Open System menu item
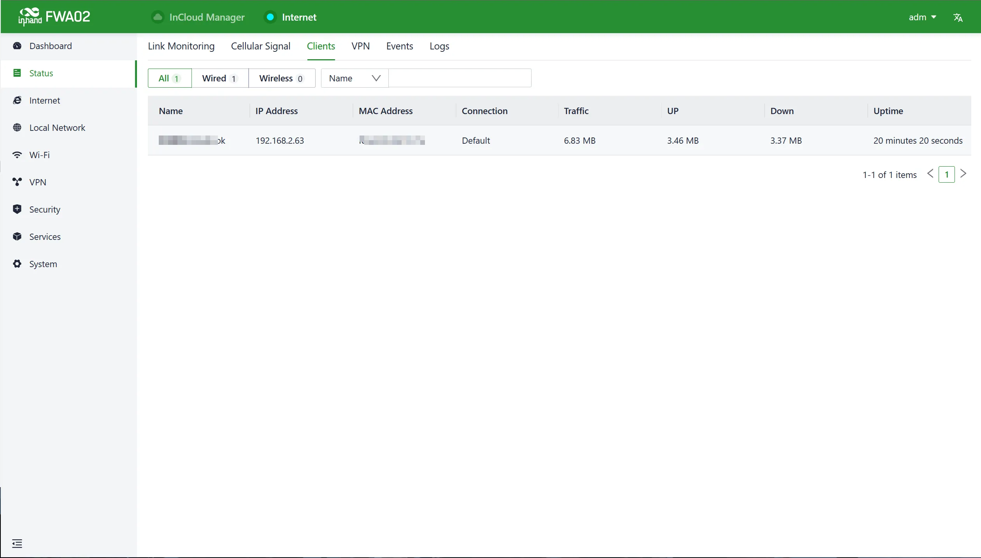Screen dimensions: 981x558 click(x=68, y=264)
